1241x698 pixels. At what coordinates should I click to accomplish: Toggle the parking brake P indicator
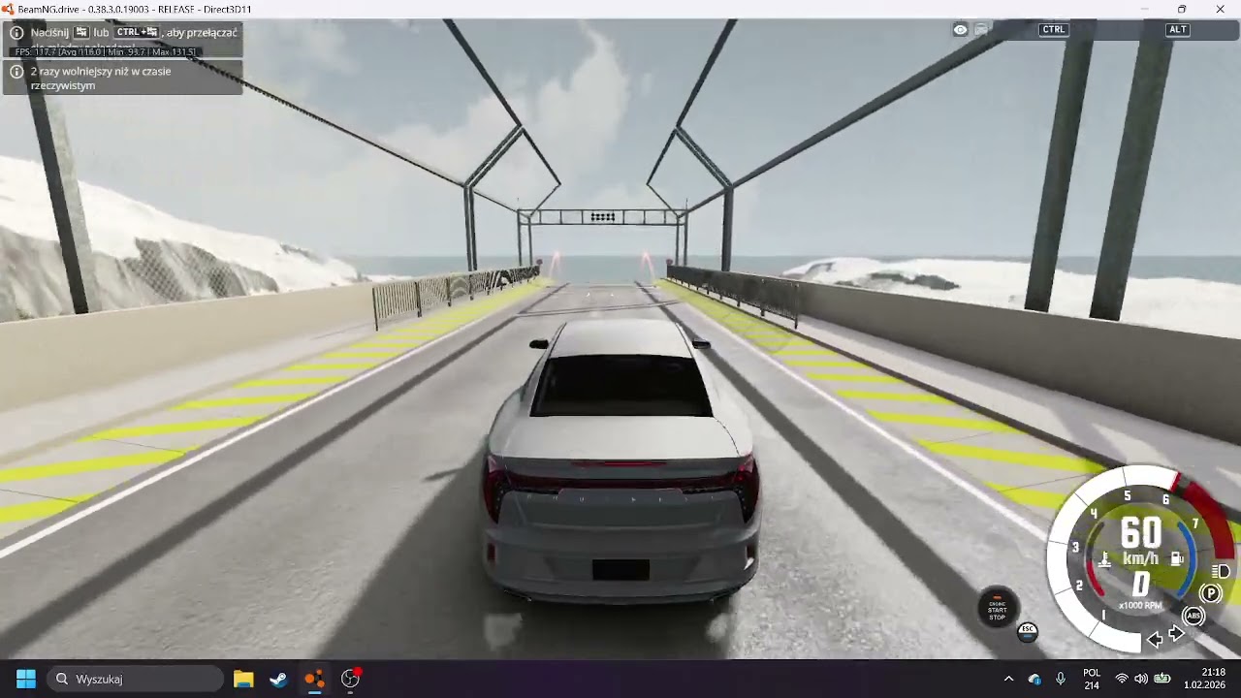[x=1211, y=593]
